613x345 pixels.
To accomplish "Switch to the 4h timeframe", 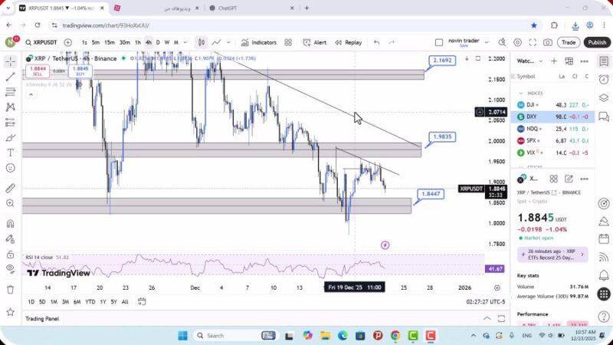I will pyautogui.click(x=149, y=42).
